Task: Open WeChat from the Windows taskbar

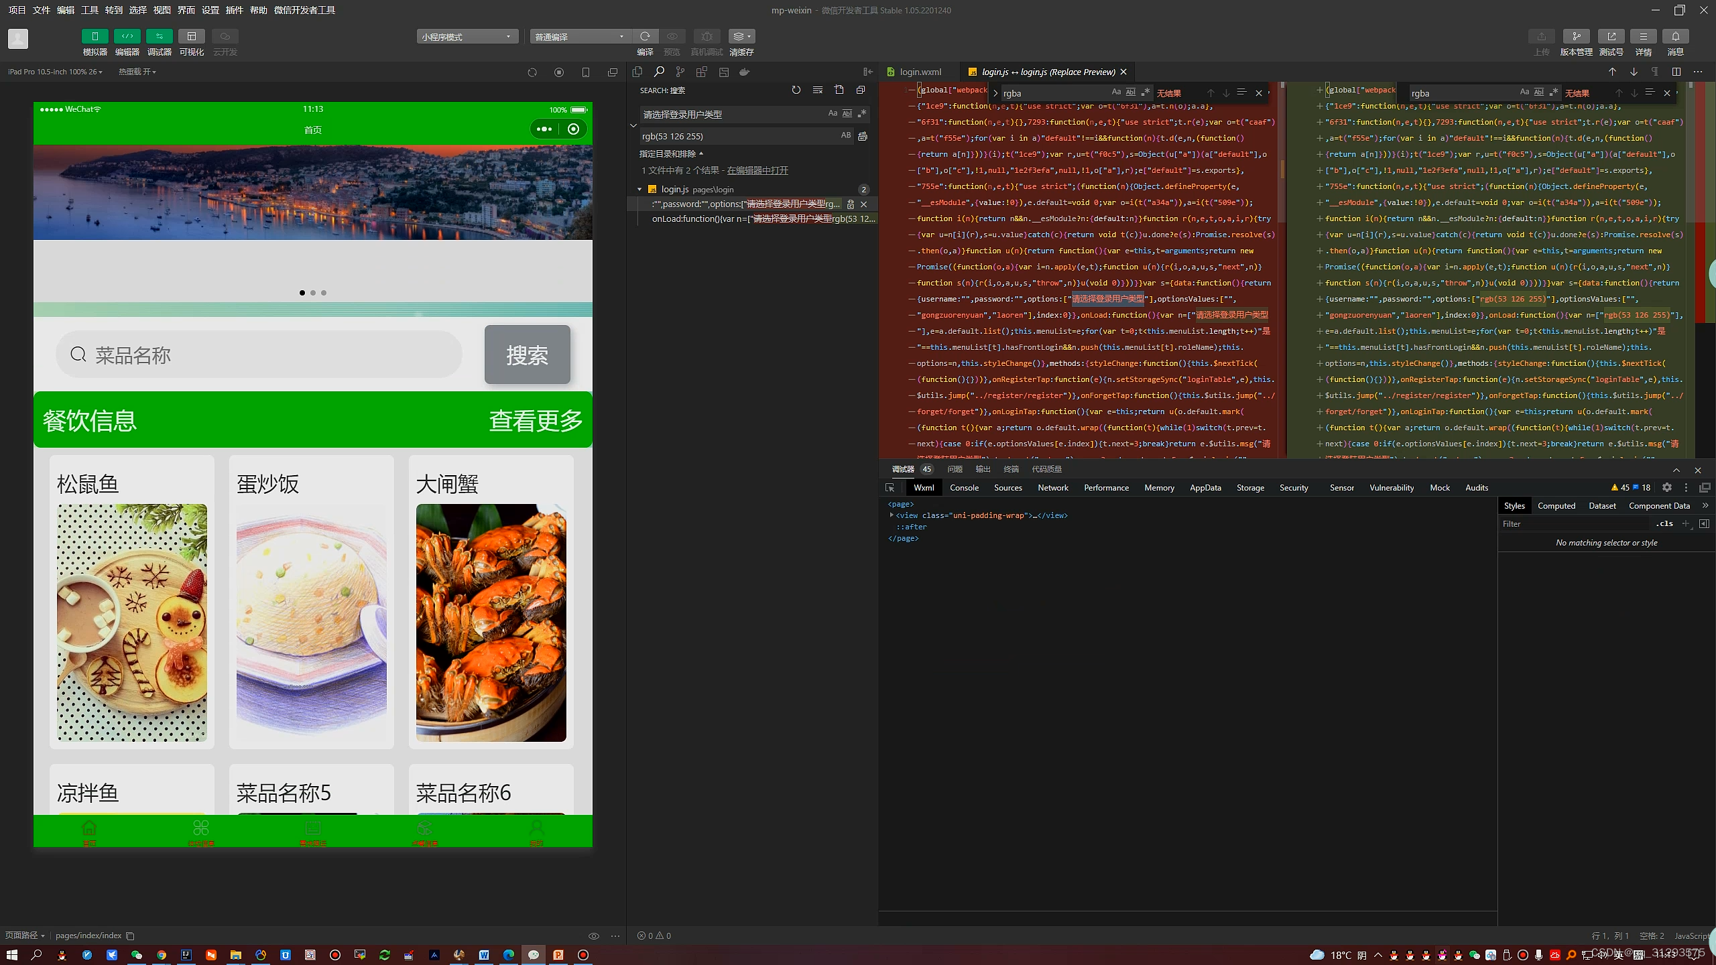Action: [x=136, y=955]
